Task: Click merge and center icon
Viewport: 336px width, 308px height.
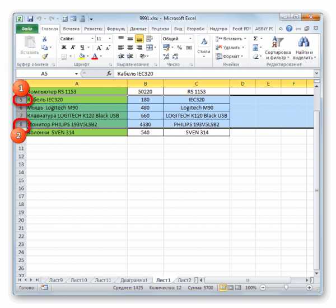Action: (150, 48)
